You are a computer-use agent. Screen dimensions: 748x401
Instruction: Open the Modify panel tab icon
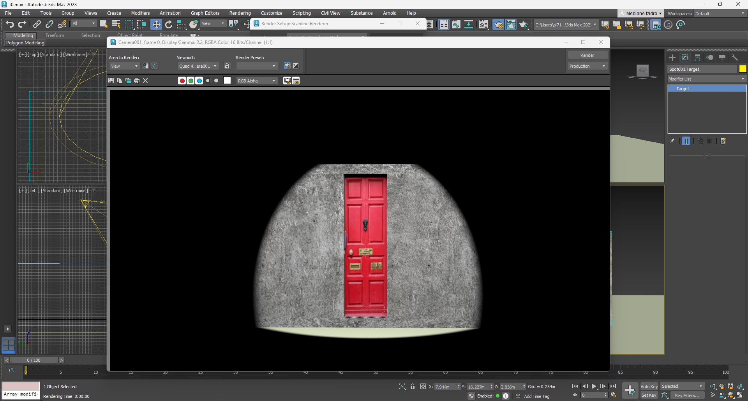click(685, 58)
